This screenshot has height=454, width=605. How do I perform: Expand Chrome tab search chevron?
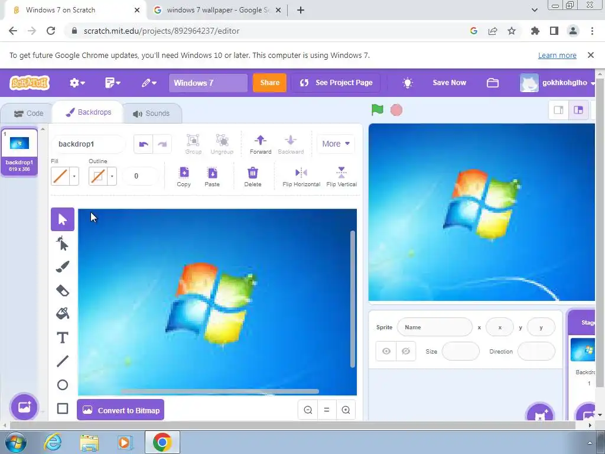[534, 10]
